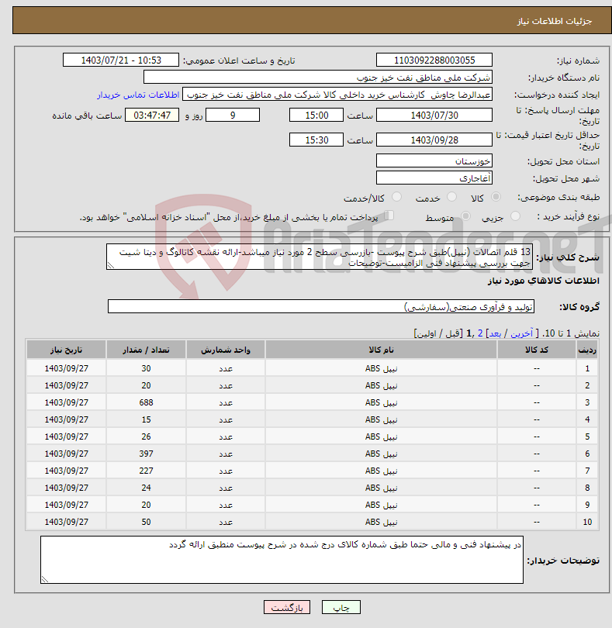The height and width of the screenshot is (628, 612).
Task: Click the ردیف column header
Action: (x=587, y=350)
